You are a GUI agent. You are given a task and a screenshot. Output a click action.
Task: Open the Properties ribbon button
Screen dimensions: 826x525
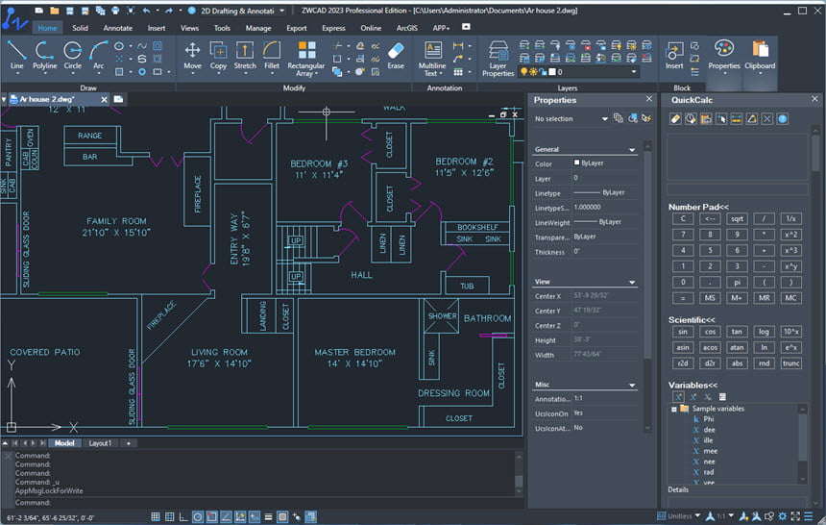(x=724, y=56)
